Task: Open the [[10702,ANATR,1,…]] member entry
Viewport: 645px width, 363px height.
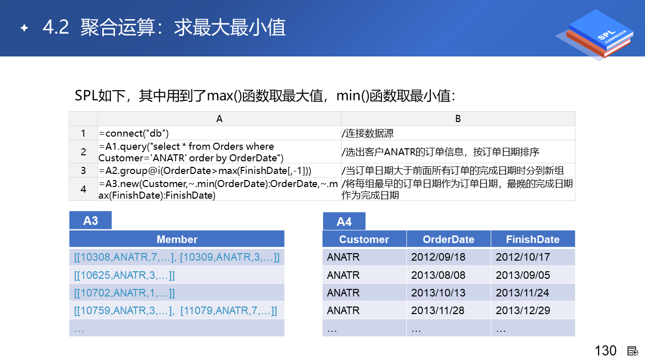Action: point(124,293)
